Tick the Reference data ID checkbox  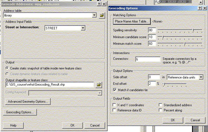pyautogui.click(x=114, y=110)
